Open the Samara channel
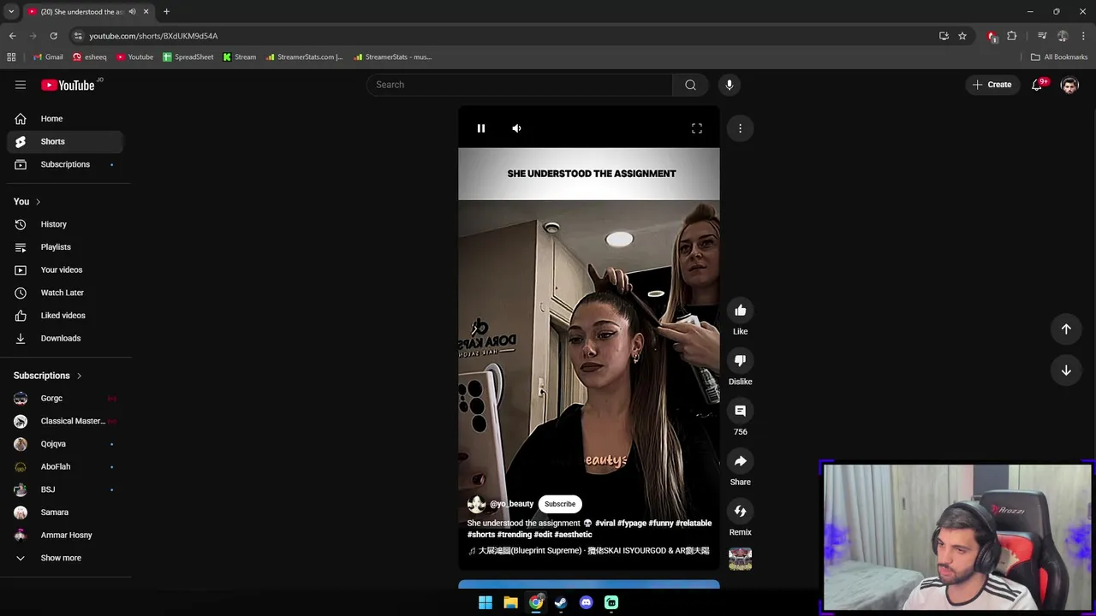Viewport: 1096px width, 616px height. pos(65,512)
